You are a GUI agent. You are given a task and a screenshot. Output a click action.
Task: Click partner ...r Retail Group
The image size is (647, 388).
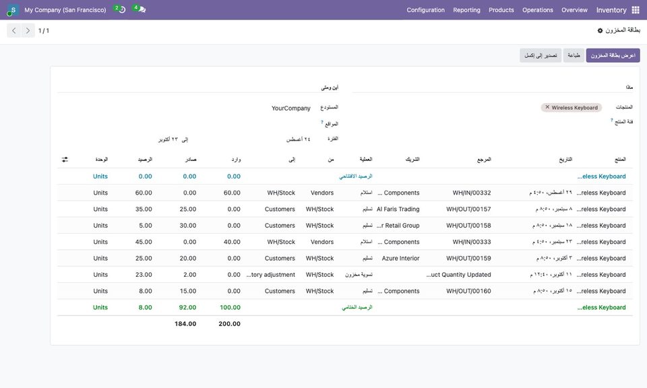398,226
